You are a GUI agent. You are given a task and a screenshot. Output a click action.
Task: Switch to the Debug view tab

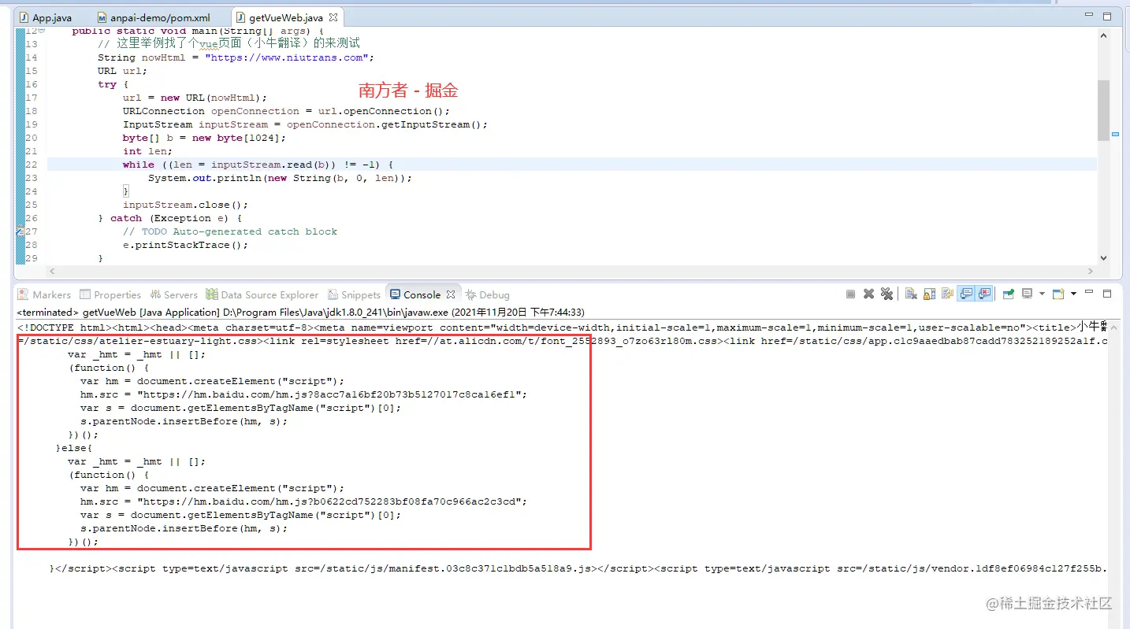(487, 294)
